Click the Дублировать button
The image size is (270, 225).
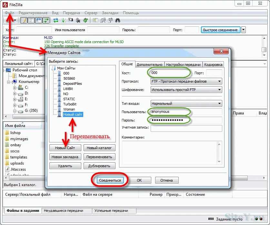pyautogui.click(x=99, y=166)
